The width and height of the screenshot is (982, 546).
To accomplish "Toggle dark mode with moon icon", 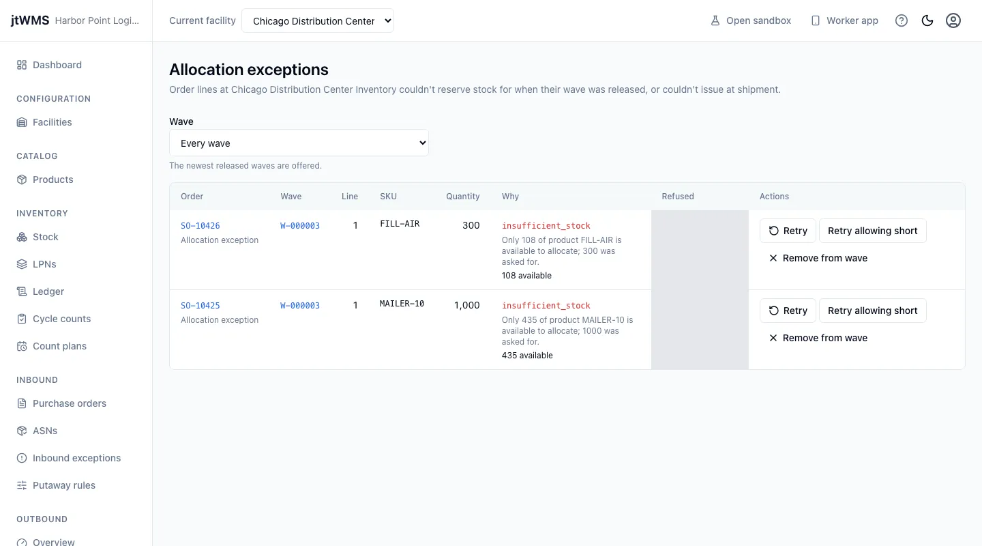I will [x=927, y=20].
